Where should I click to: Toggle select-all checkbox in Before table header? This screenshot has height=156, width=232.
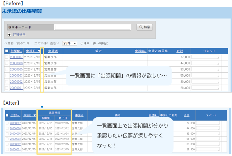7,51
